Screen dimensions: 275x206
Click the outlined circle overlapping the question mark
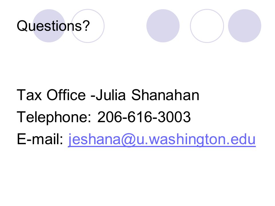point(88,26)
